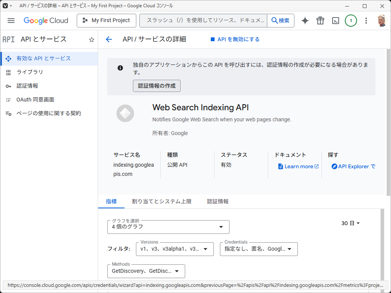Click the 検索 search button
391x293 pixels.
(280, 21)
